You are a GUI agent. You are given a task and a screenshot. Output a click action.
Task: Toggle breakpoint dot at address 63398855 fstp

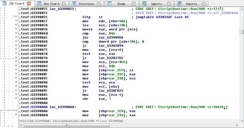pyautogui.click(x=16, y=17)
